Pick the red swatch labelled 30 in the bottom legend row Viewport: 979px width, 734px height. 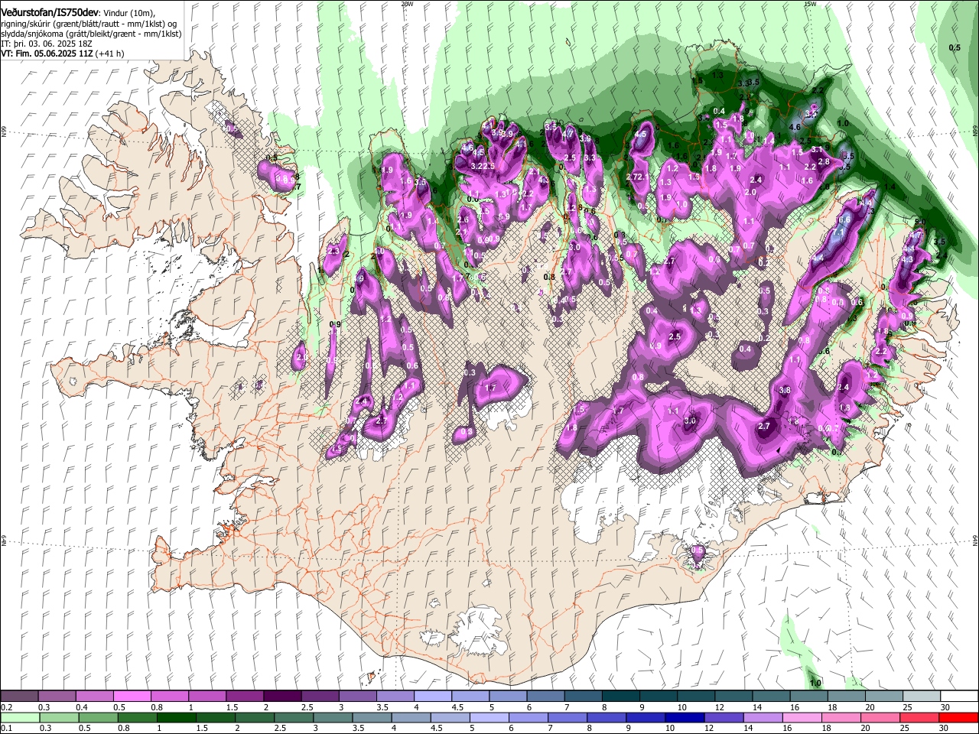958,717
